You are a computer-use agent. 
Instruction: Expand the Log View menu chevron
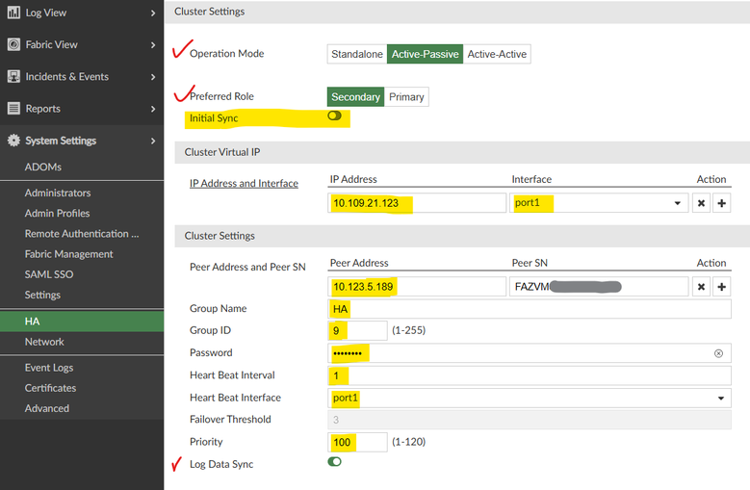click(153, 13)
